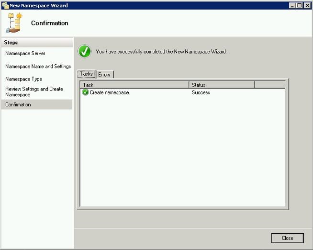313x250 pixels.
Task: Select the Namespace Server step
Action: pos(25,53)
